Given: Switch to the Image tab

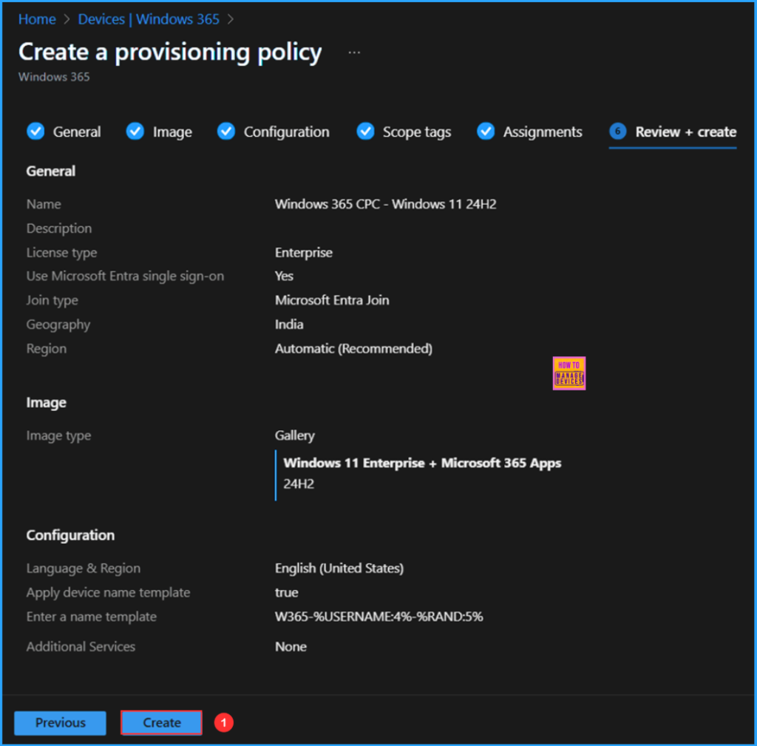Looking at the screenshot, I should click(172, 132).
